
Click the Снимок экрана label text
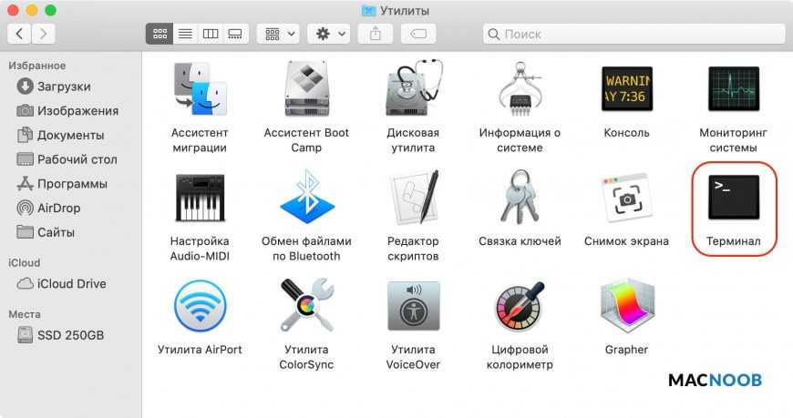tap(626, 241)
